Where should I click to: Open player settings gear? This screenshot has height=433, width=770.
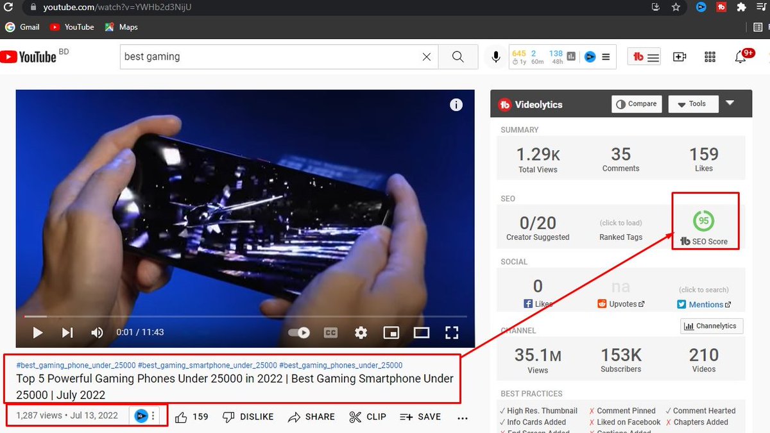point(361,332)
